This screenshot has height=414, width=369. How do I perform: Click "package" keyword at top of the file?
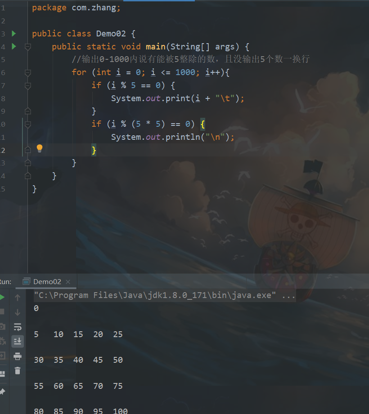point(49,8)
